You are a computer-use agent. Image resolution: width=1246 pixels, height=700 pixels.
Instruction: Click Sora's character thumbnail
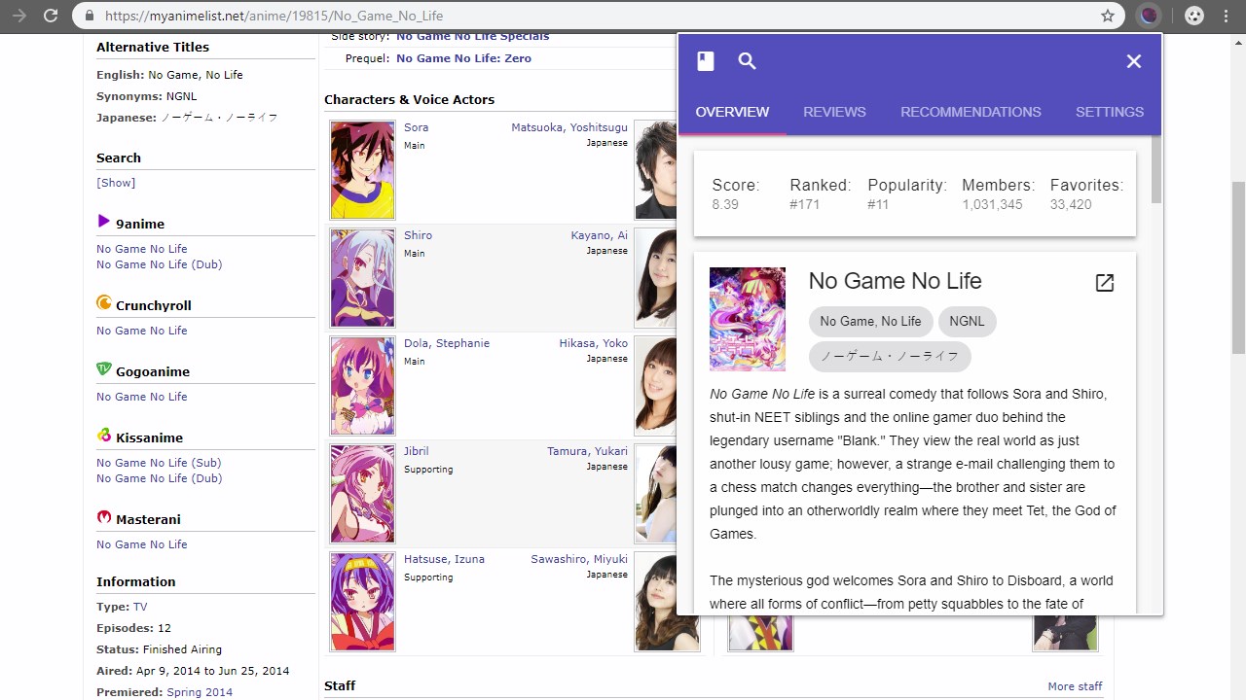point(362,170)
